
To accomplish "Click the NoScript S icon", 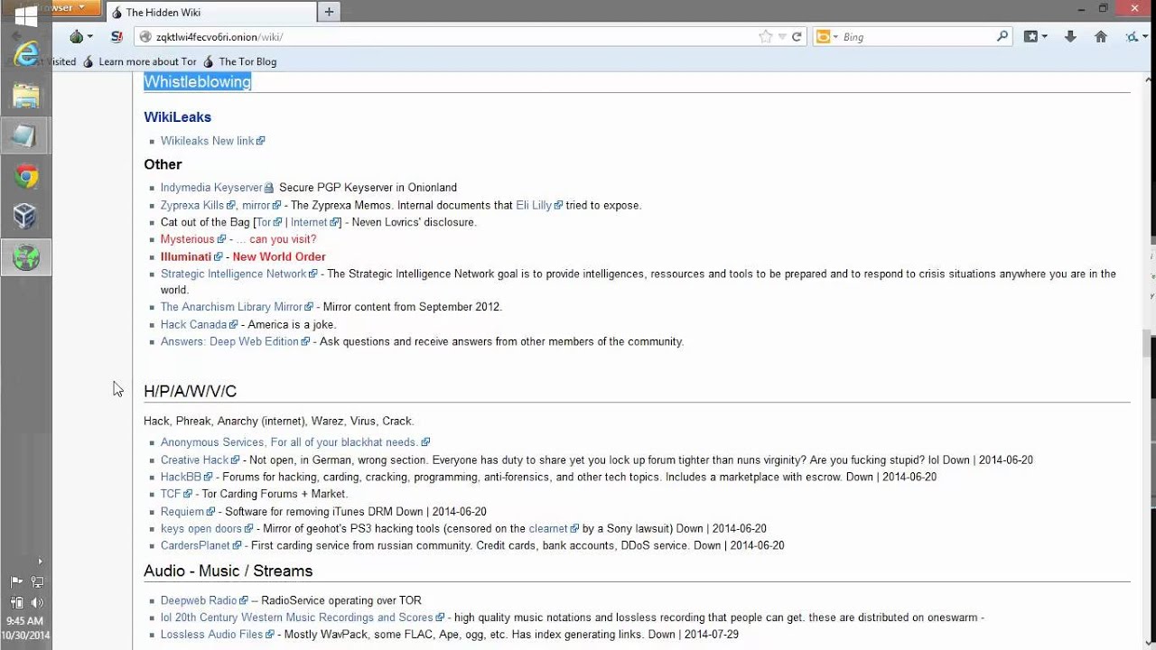I will click(x=117, y=37).
